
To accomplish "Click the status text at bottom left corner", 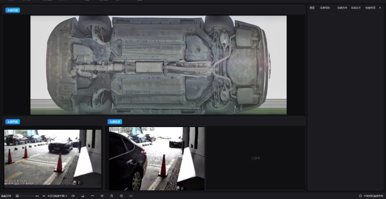I will 6,196.
